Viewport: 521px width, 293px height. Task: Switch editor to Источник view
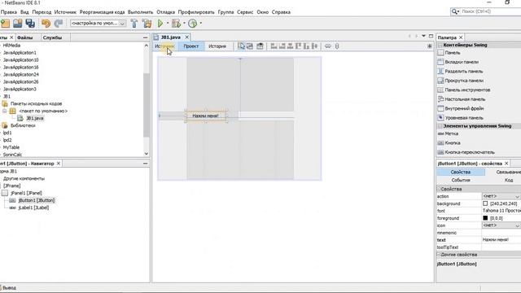pyautogui.click(x=164, y=46)
